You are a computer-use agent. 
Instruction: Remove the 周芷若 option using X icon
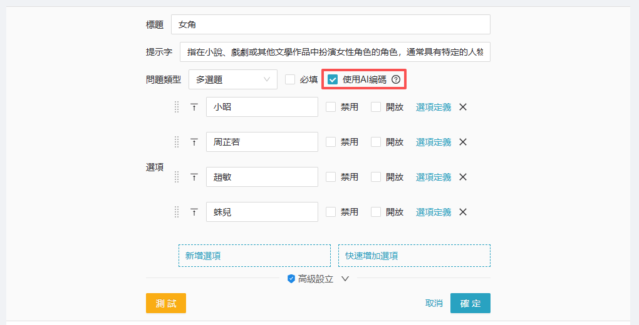[463, 142]
